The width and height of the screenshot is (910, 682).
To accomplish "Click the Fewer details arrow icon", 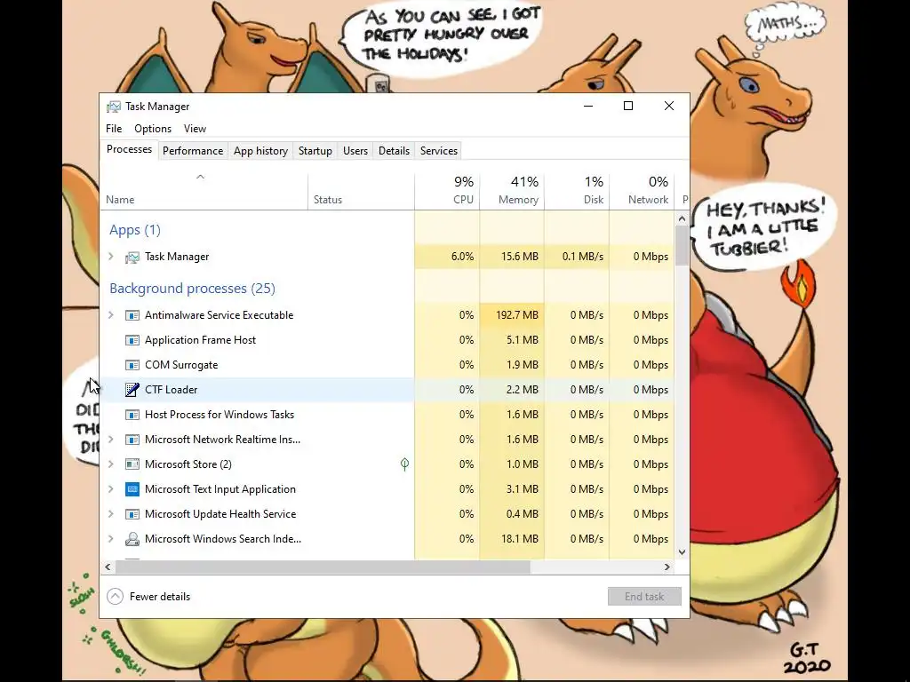I will click(115, 596).
